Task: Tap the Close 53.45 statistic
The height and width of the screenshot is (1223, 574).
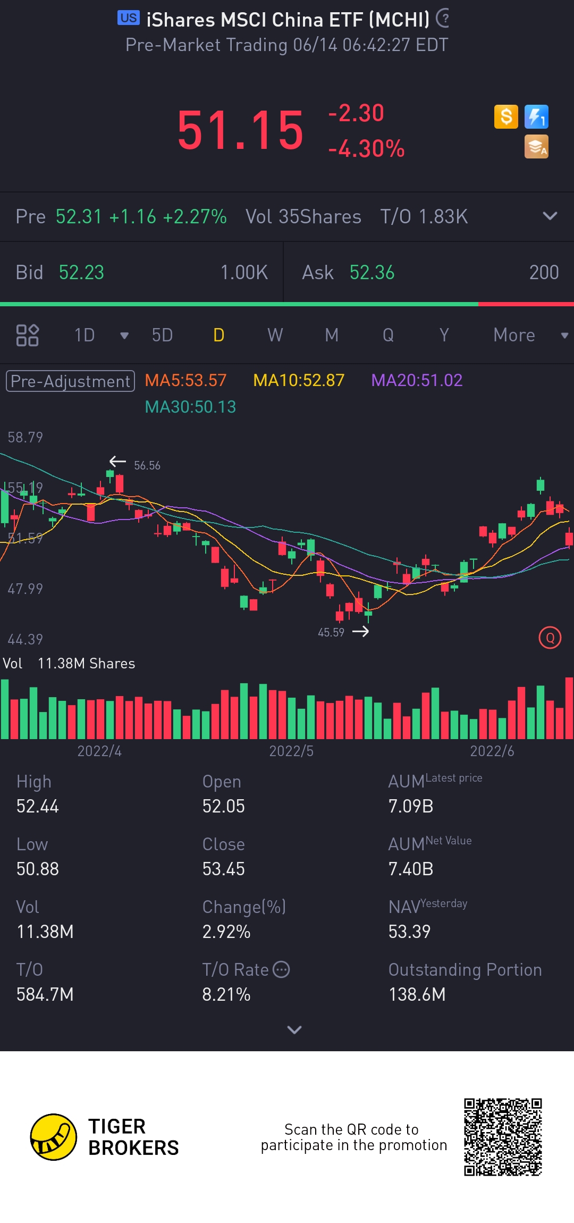Action: pyautogui.click(x=224, y=857)
